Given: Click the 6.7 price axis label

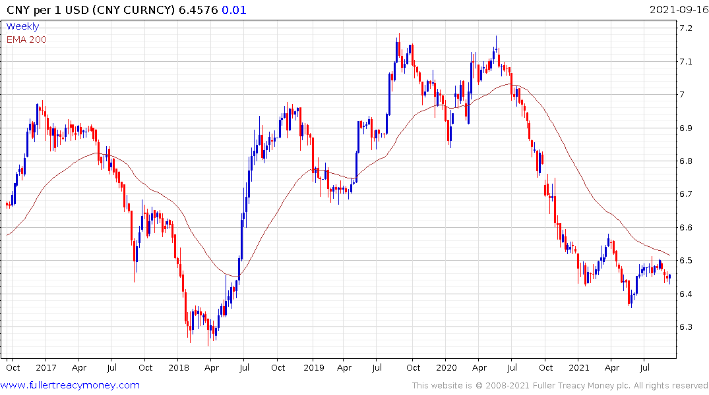Looking at the screenshot, I should [685, 194].
